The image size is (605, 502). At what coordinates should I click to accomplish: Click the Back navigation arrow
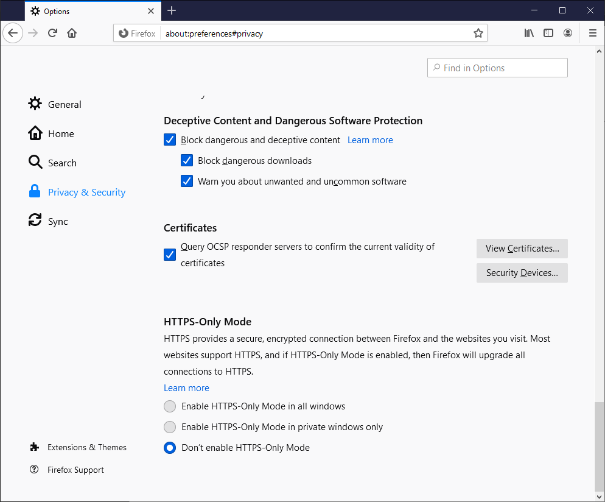coord(13,33)
